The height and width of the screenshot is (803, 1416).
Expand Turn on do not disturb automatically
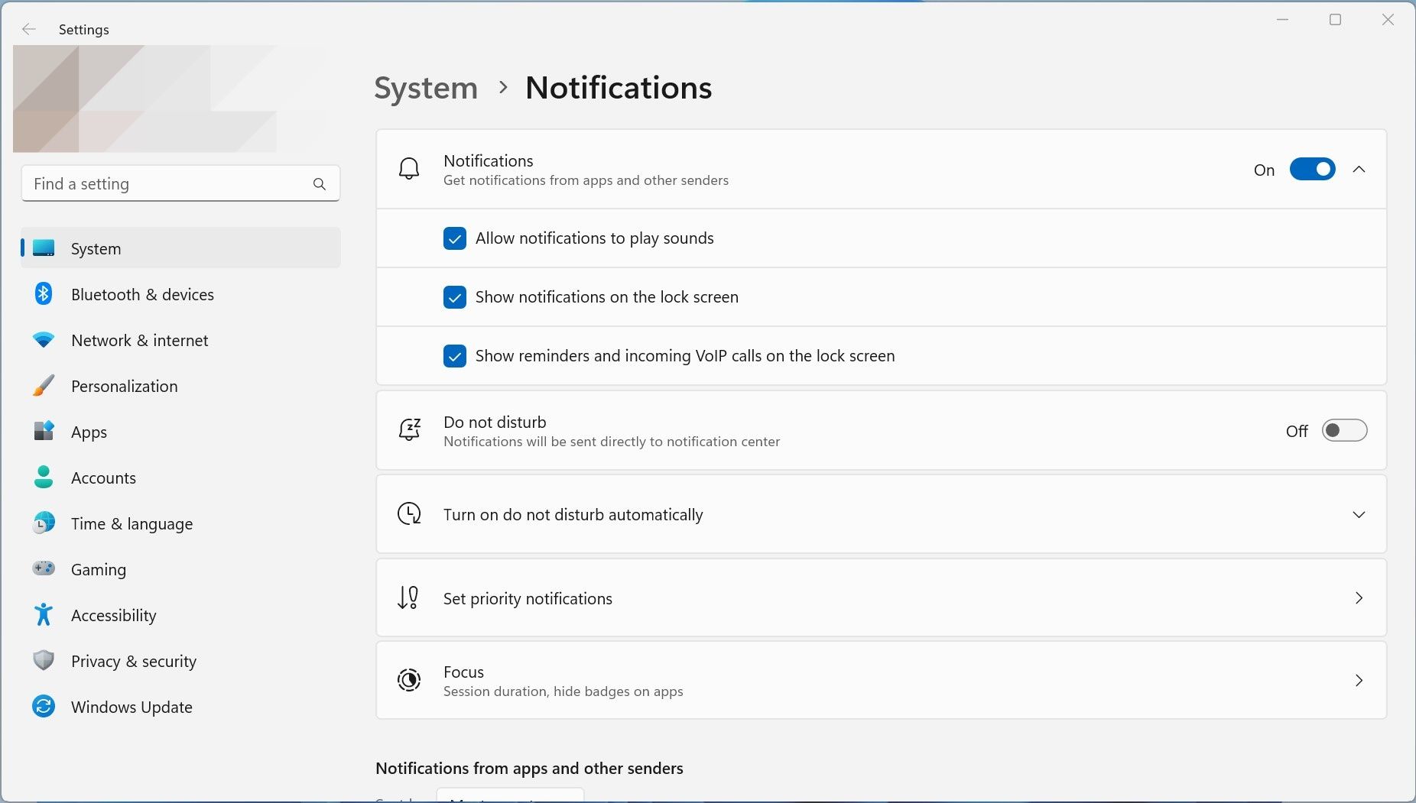pos(1359,514)
